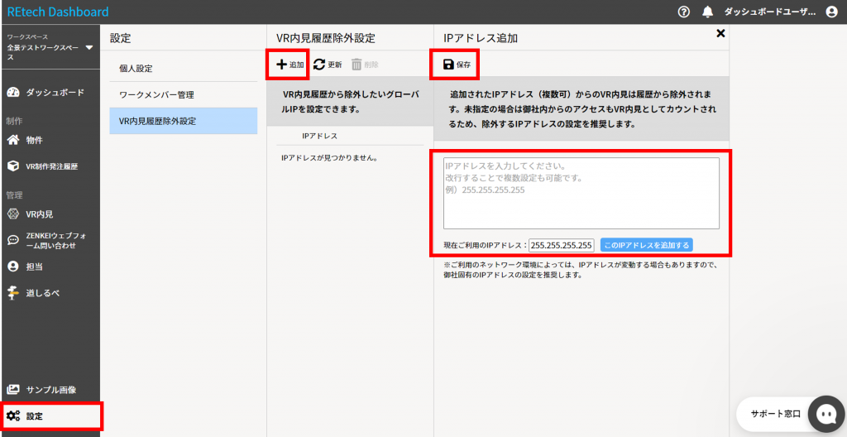Viewport: 847px width, 437px height.
Task: Click the ZENKEIウェブフォーム speech bubble icon
Action: click(13, 240)
